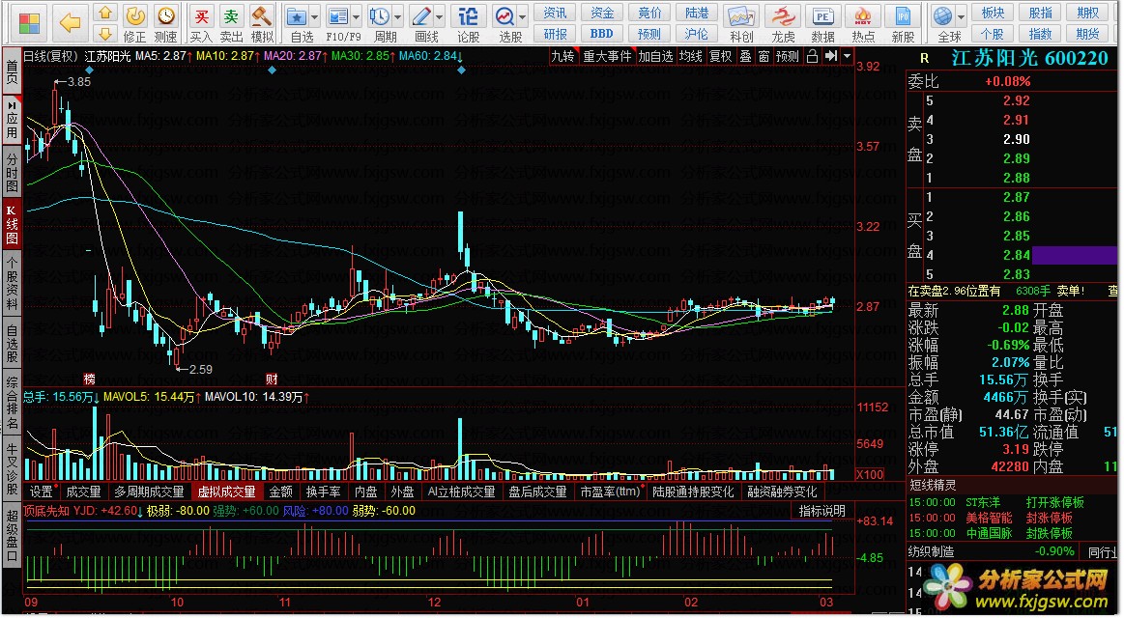1124x618 pixels.
Task: Toggle the 预测 button on the chart toolbar
Action: [x=787, y=56]
